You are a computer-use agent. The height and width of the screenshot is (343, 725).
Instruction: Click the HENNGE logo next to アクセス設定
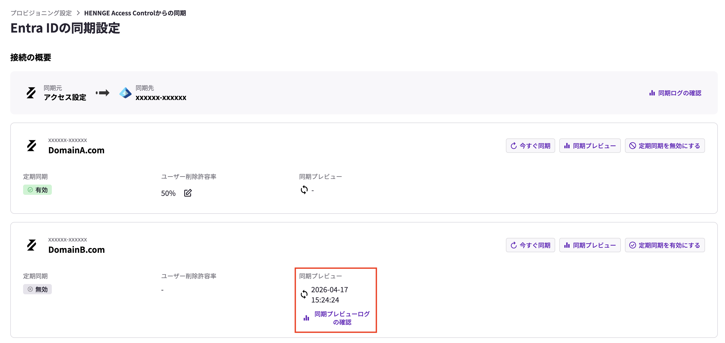(31, 93)
